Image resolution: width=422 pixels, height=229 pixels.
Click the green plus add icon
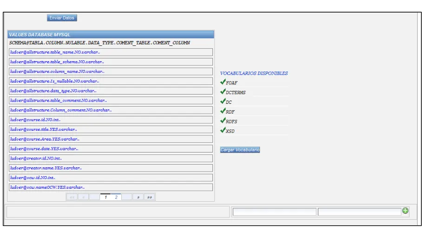(x=405, y=211)
